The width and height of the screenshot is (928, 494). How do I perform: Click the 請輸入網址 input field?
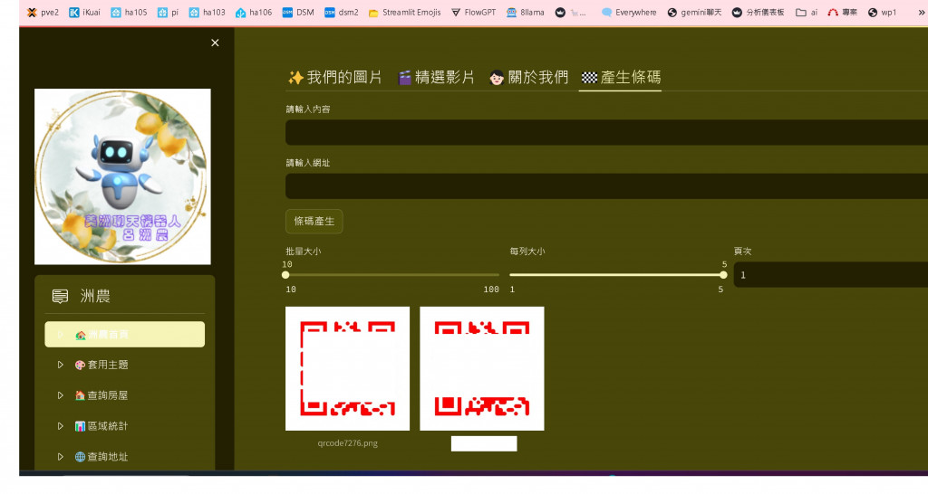[606, 186]
